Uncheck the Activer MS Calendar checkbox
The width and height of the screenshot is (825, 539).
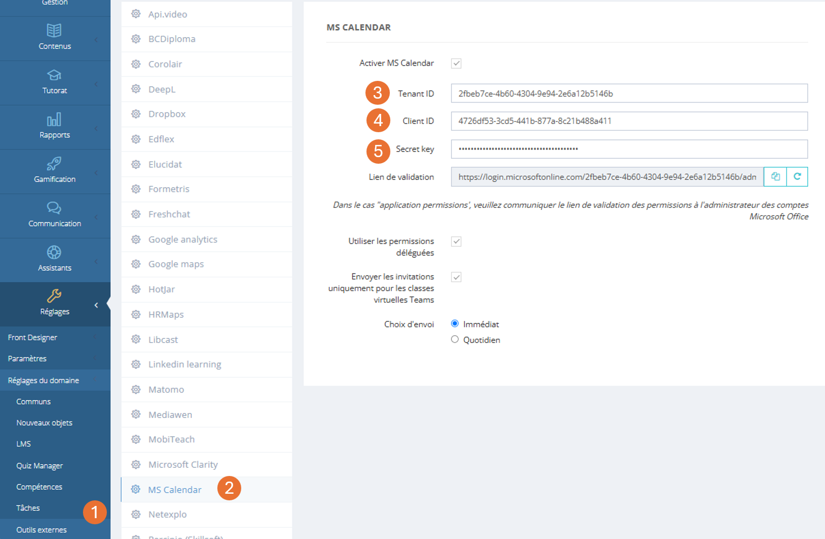[456, 63]
